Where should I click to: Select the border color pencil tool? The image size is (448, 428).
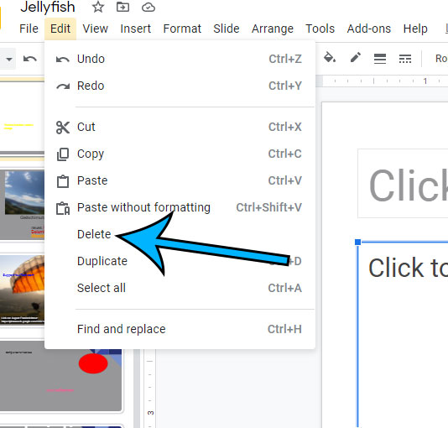[356, 58]
